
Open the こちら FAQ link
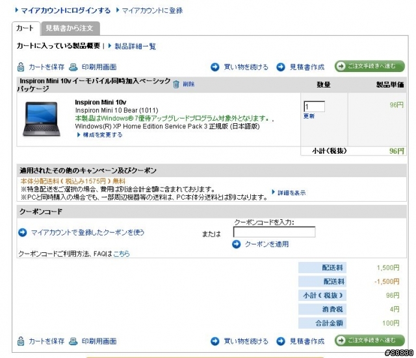tap(122, 254)
